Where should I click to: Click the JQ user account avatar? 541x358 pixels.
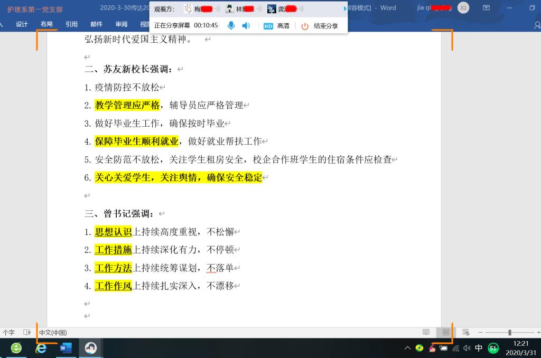click(x=463, y=7)
